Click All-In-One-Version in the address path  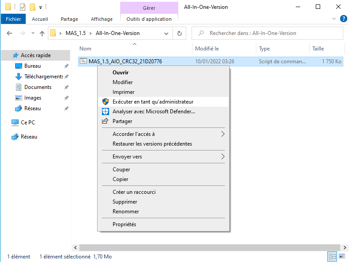(x=118, y=33)
